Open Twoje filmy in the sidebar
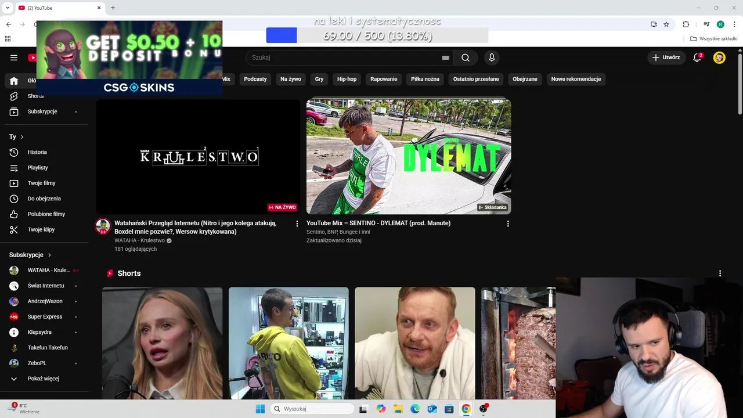This screenshot has width=743, height=418. (46, 183)
